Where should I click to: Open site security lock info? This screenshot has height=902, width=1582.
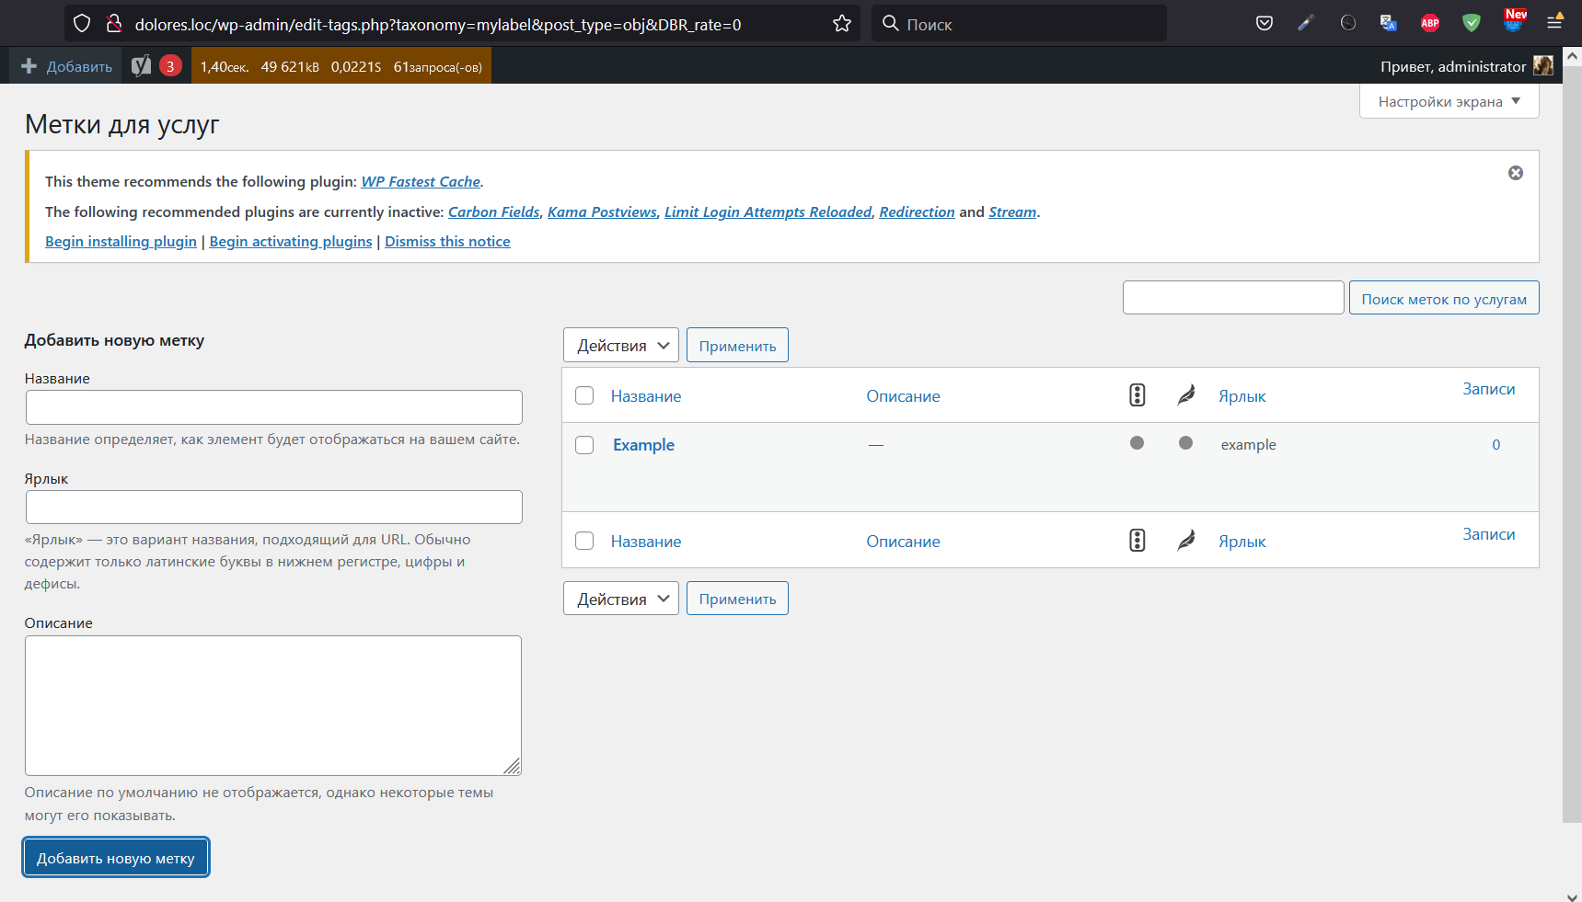114,24
